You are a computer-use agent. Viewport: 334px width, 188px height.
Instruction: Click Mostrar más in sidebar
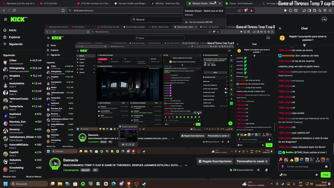click(x=9, y=177)
